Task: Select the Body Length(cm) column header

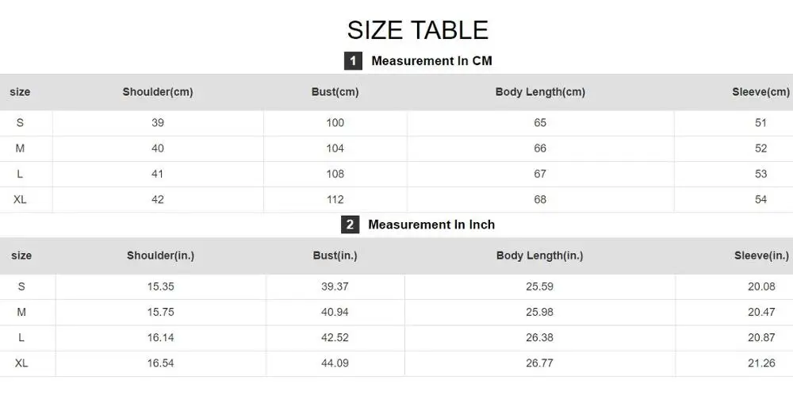Action: tap(540, 92)
